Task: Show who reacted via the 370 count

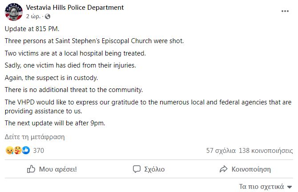Action: pyautogui.click(x=39, y=151)
